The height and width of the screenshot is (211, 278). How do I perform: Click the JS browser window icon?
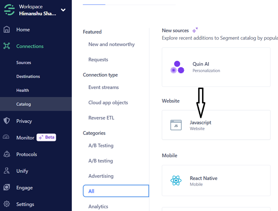pos(176,125)
